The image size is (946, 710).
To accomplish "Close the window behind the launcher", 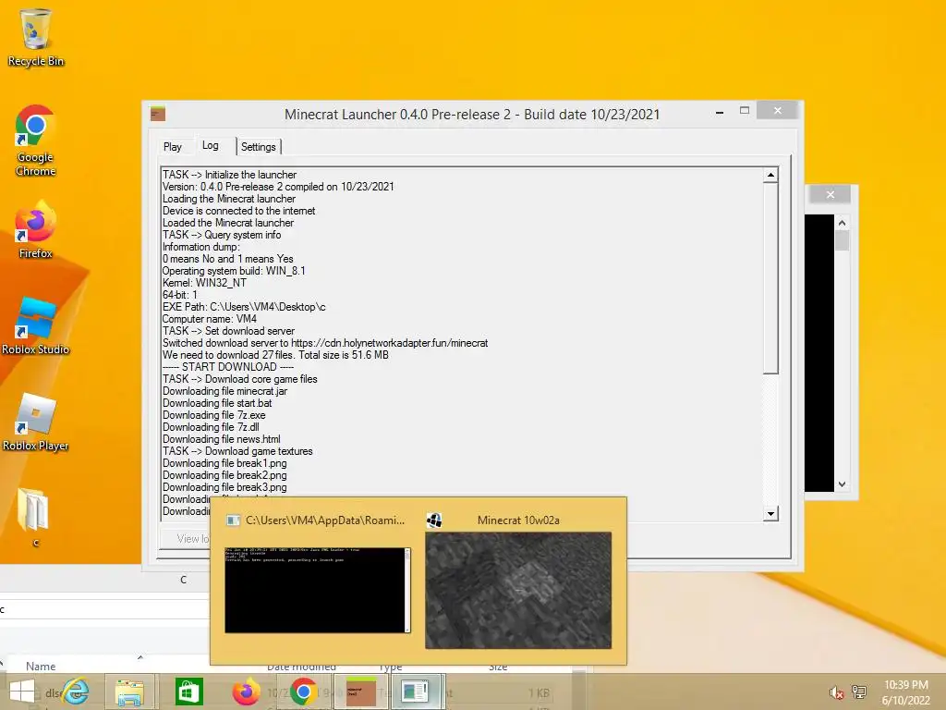I will point(831,194).
